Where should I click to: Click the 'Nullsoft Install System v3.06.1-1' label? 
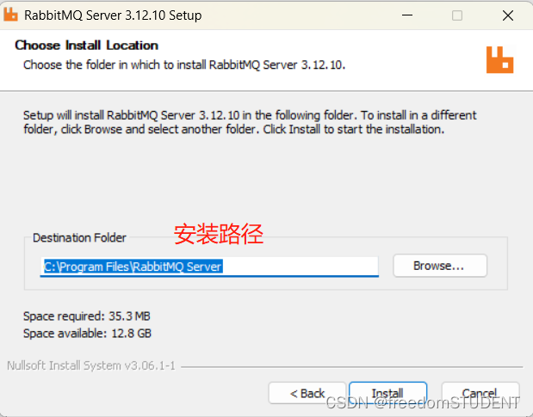90,365
